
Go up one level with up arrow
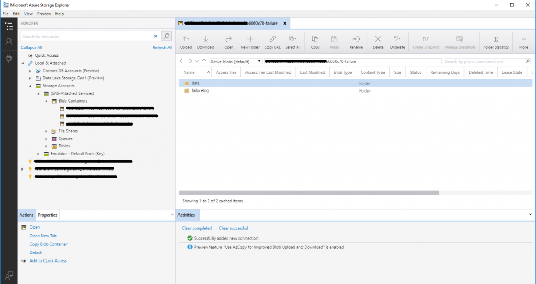[204, 61]
